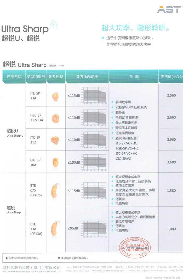Select the 2通道WDRC压缩系统 feature line
Screen dimensions: 183x279
[x=131, y=107]
